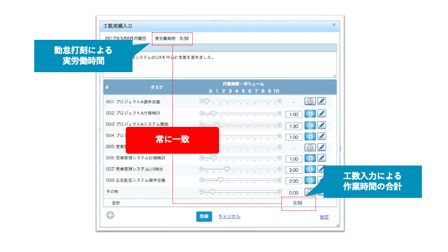Click the time field showing 1:30
448x252 pixels.
tap(293, 125)
